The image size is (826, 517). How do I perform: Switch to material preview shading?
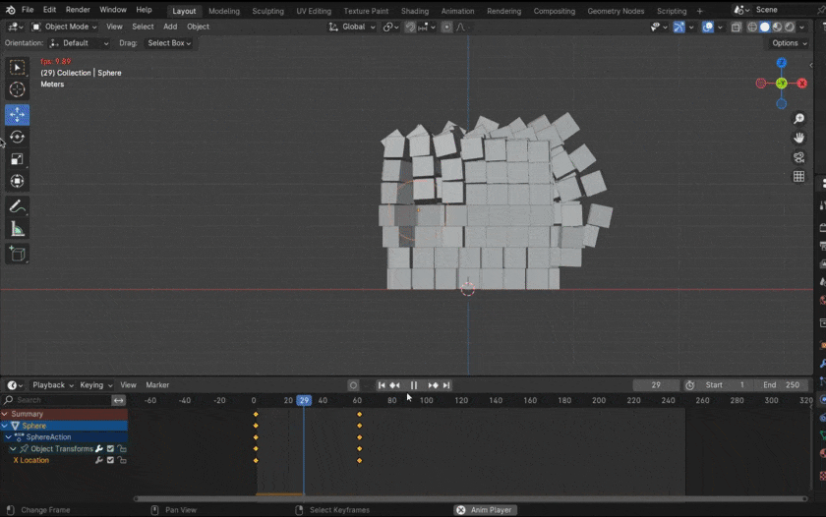tap(777, 27)
